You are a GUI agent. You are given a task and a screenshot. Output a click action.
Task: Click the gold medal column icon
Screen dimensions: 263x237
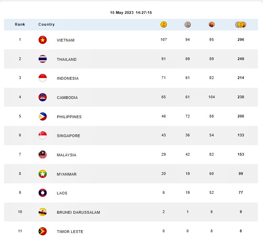pos(164,25)
